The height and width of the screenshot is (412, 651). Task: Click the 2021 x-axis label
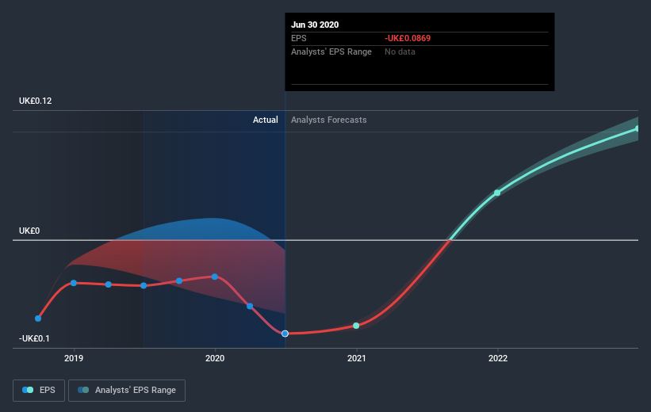pyautogui.click(x=356, y=358)
